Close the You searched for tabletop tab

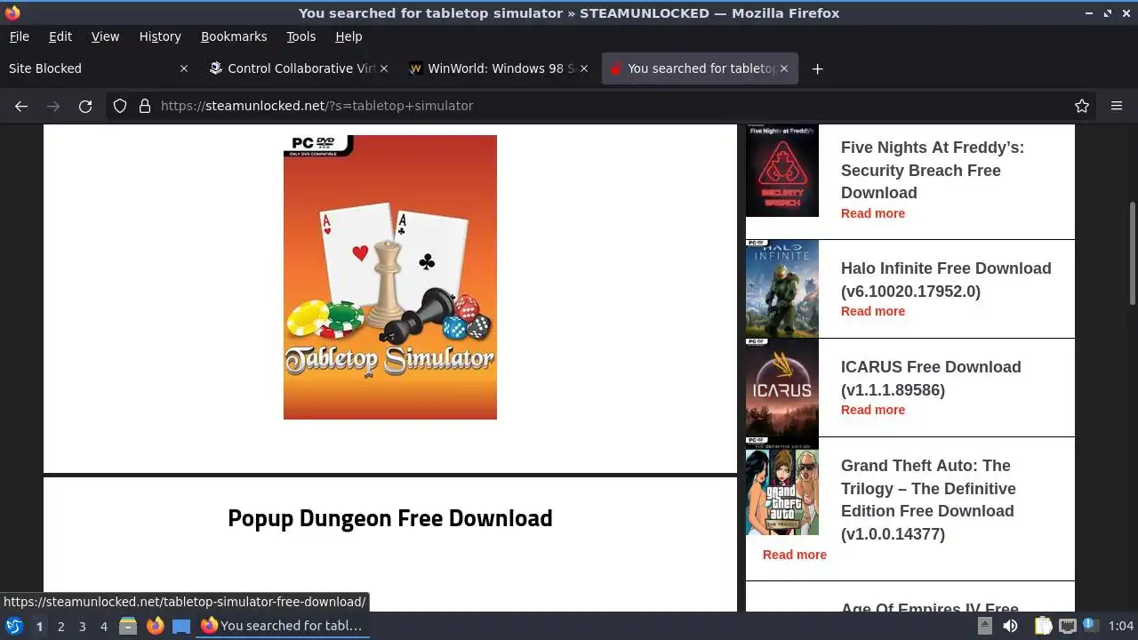(x=784, y=68)
